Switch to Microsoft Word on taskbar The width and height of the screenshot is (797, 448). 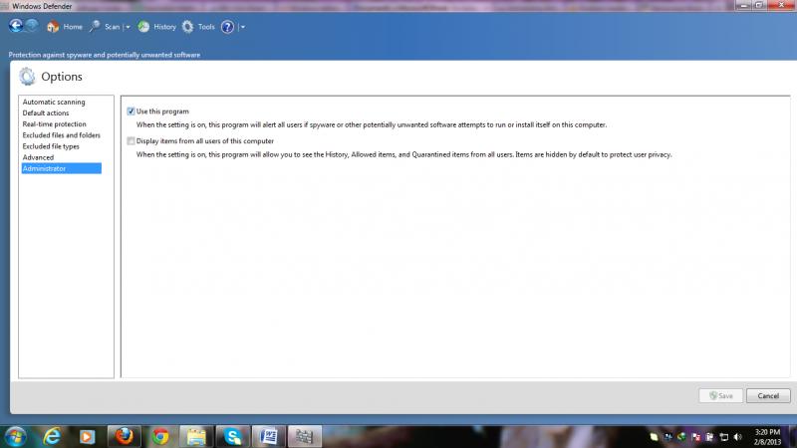pos(269,437)
